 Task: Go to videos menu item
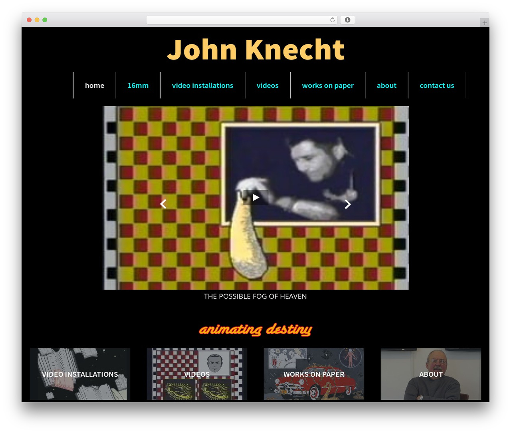click(x=267, y=85)
